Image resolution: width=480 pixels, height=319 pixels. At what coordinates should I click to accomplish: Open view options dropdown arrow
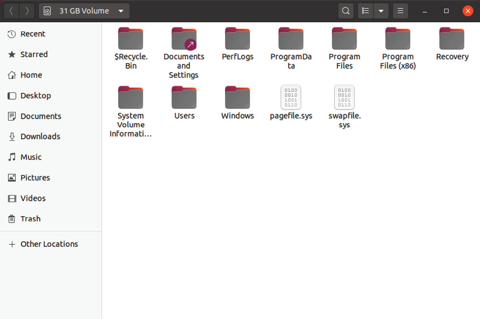381,11
